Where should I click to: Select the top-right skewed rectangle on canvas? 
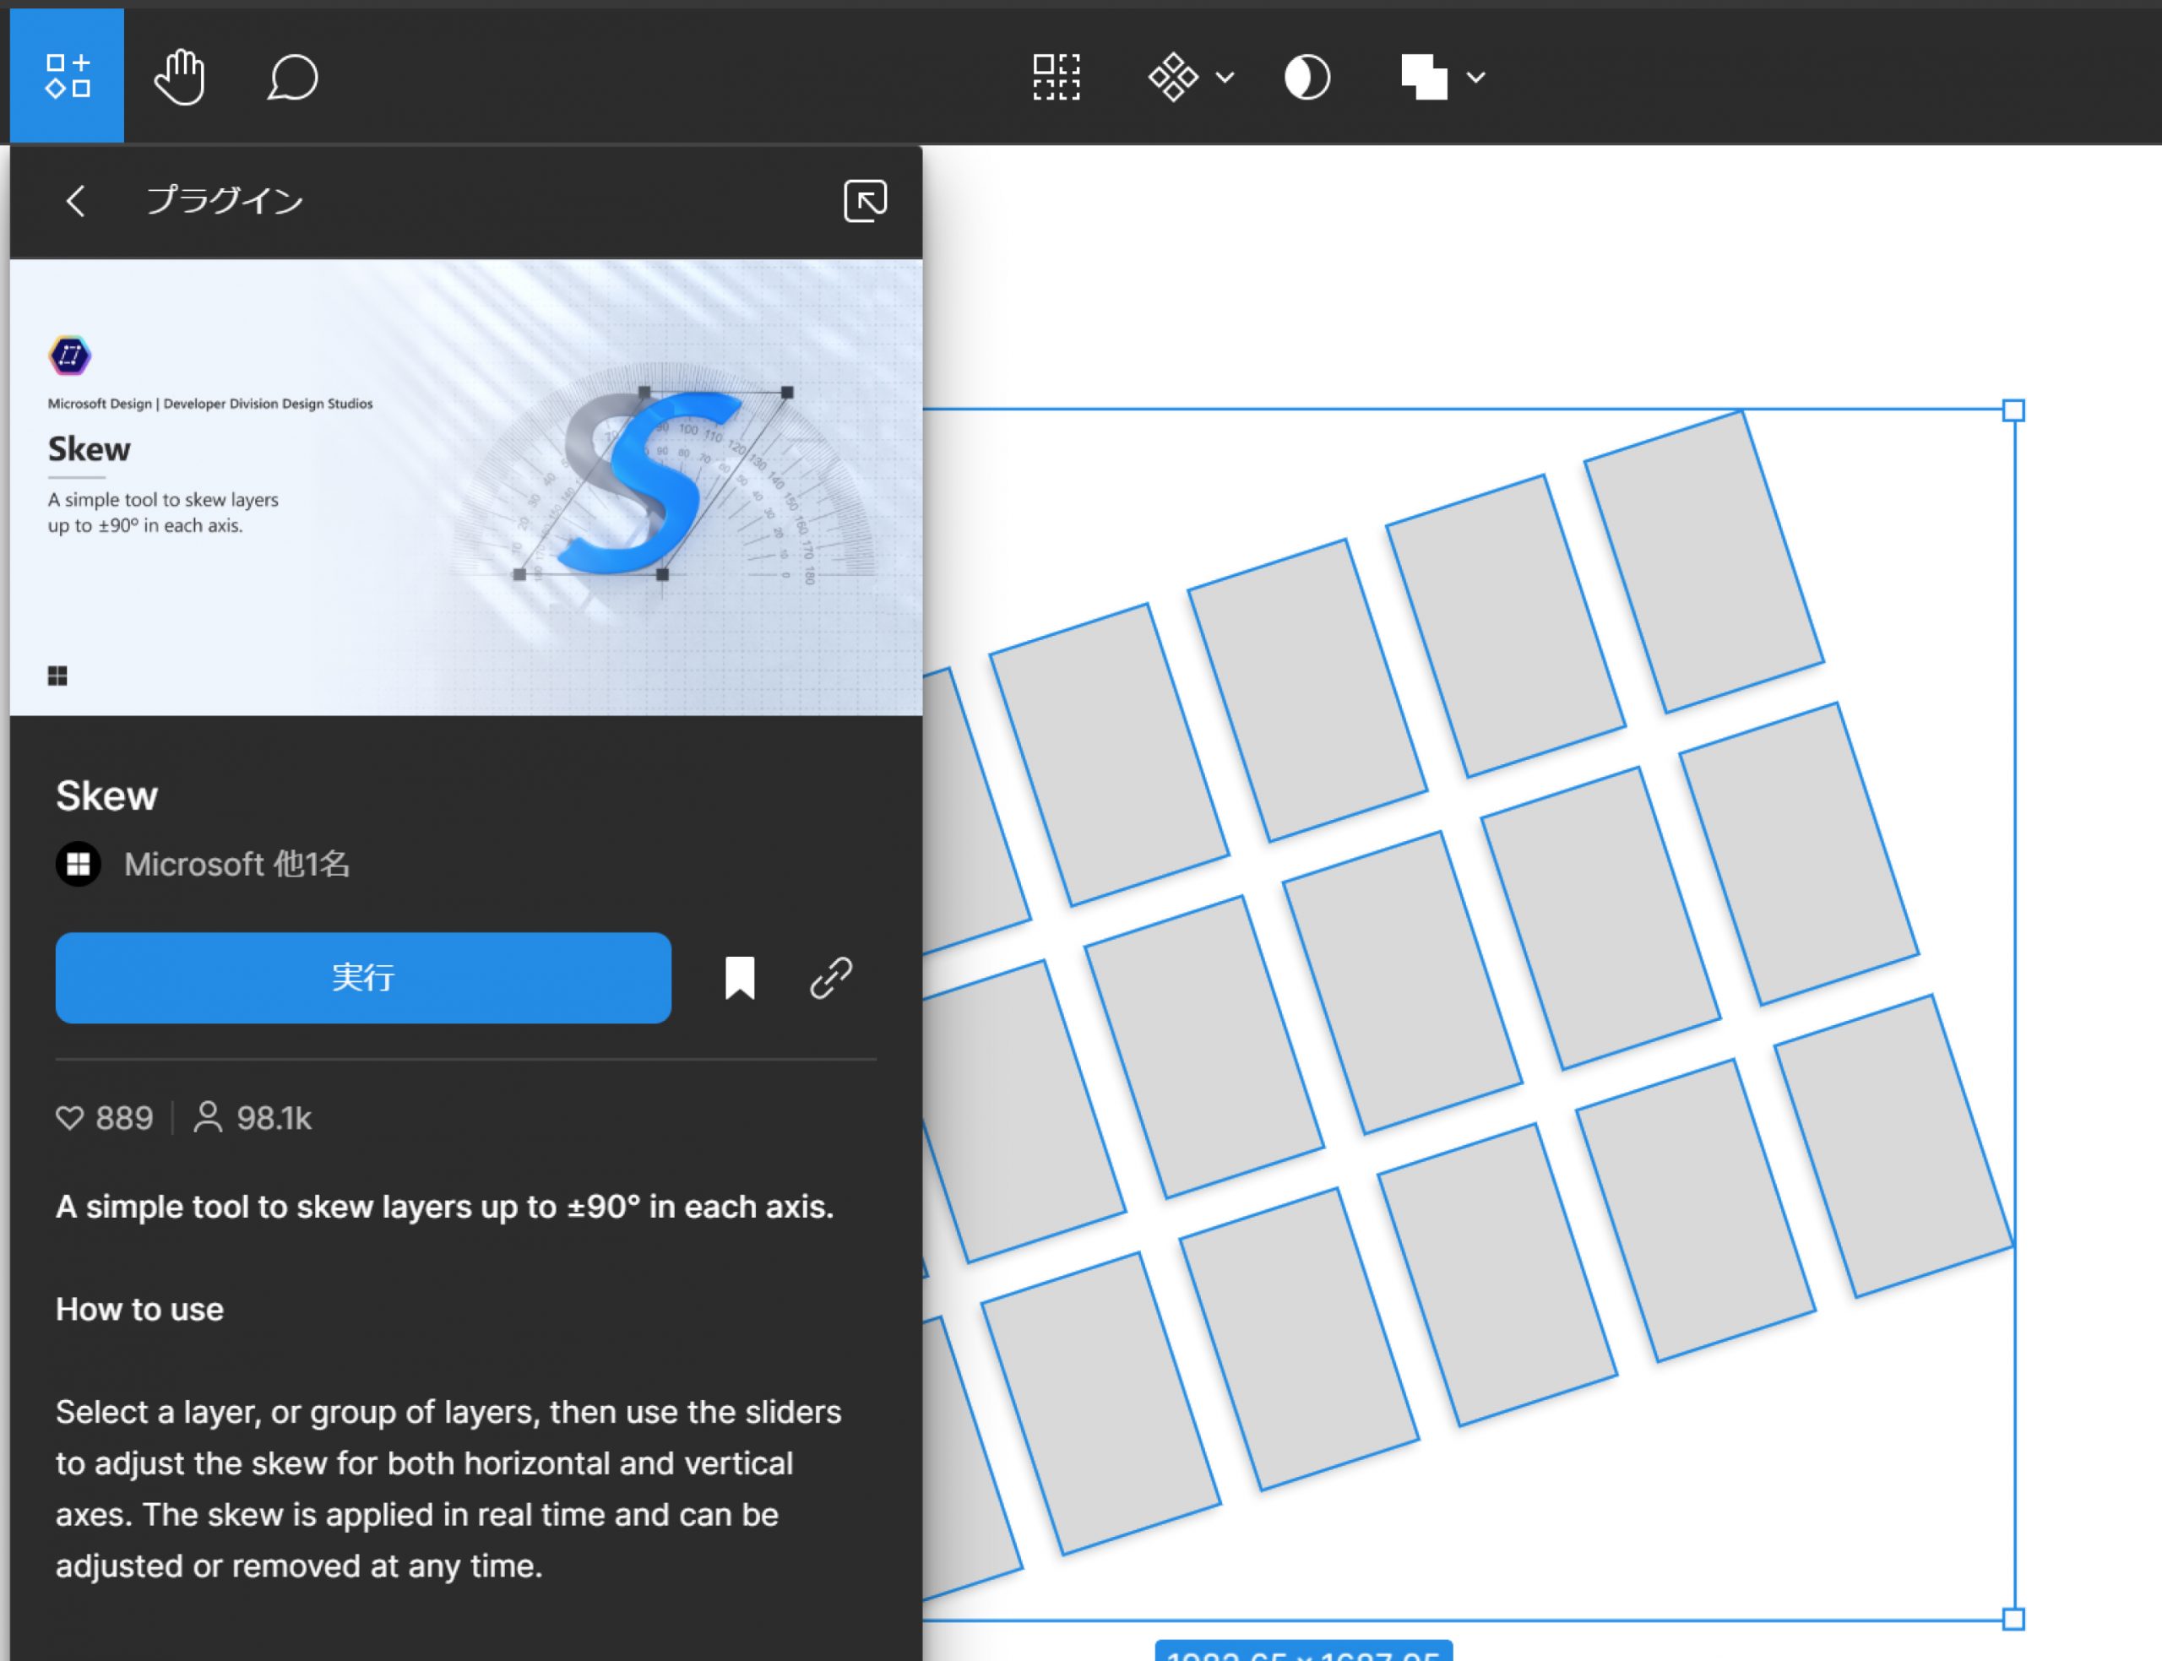coord(1703,562)
